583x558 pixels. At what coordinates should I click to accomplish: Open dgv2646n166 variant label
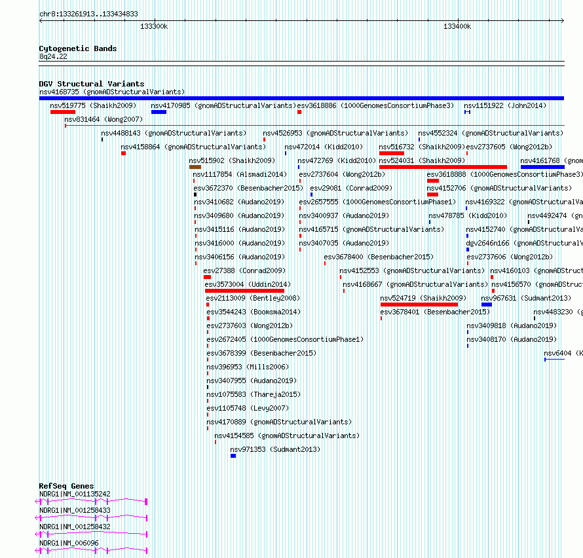point(524,243)
